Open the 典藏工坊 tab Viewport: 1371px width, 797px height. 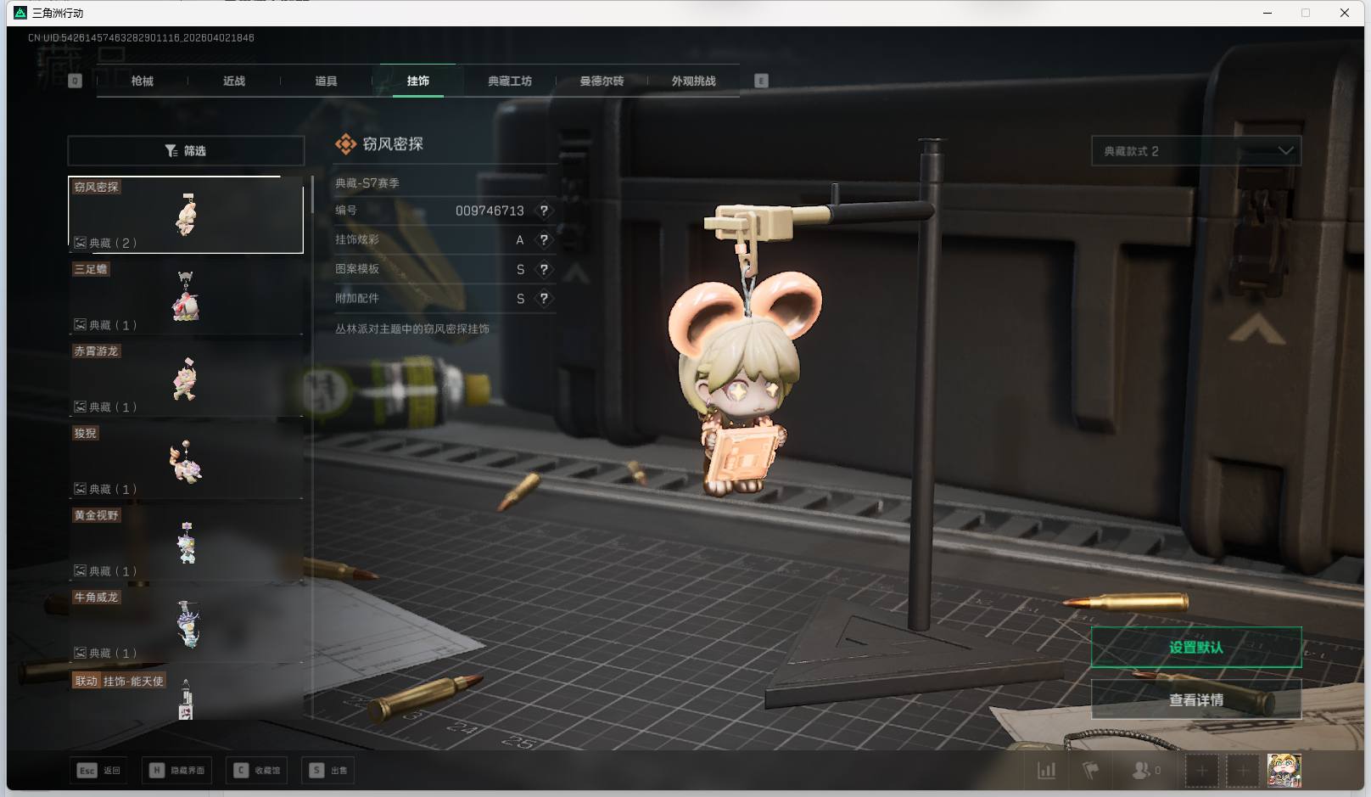(x=509, y=81)
